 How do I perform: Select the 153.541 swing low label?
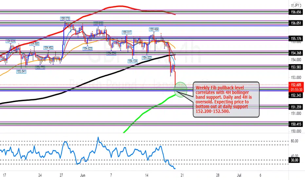pyautogui.click(x=21, y=71)
